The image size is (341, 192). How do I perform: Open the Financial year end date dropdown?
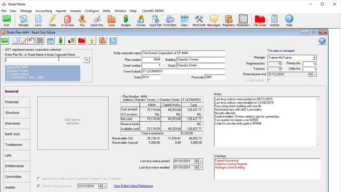tap(314, 75)
